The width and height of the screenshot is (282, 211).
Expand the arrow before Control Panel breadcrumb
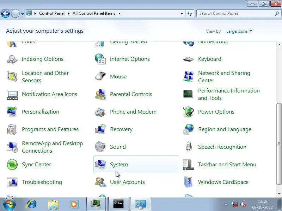tap(35, 13)
